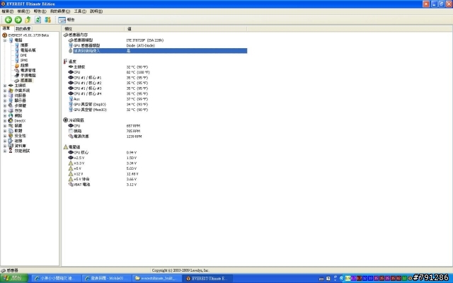Select 摘要 summary under the computer node
The image size is (453, 283).
pyautogui.click(x=24, y=45)
